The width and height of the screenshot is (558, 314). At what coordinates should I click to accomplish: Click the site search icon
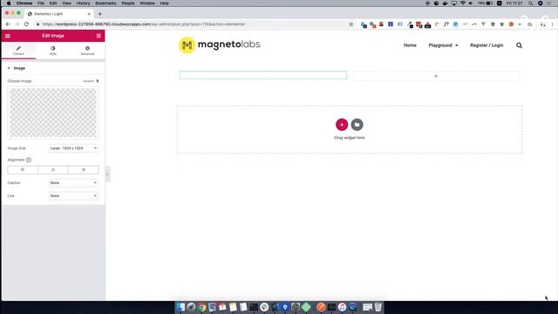[x=520, y=45]
